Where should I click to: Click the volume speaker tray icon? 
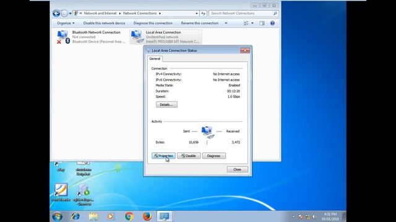tap(314, 216)
